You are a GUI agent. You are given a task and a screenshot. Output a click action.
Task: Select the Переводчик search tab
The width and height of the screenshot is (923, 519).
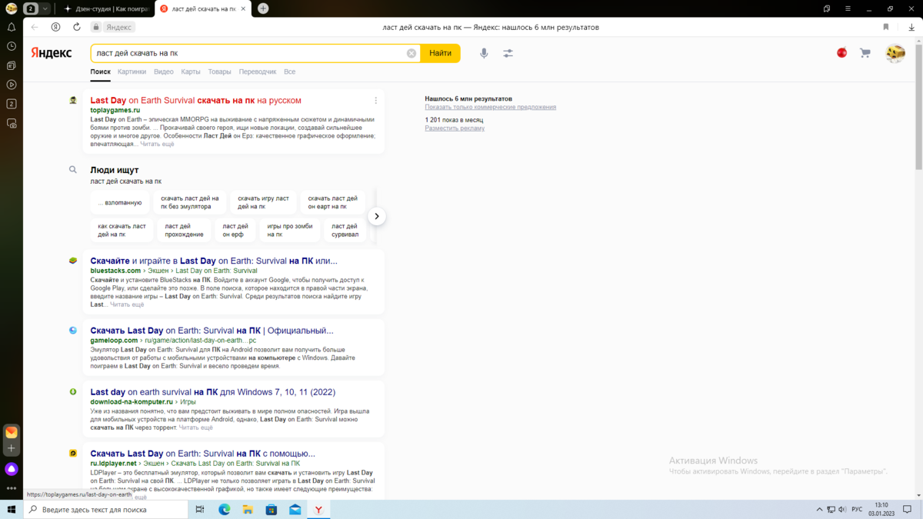tap(258, 72)
